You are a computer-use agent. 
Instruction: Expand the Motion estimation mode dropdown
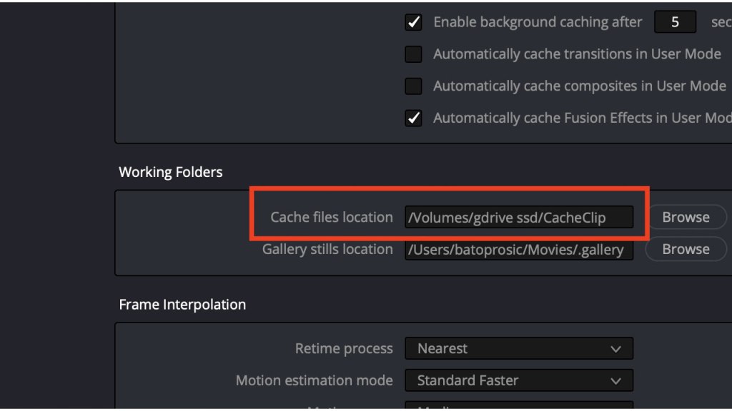[519, 381]
